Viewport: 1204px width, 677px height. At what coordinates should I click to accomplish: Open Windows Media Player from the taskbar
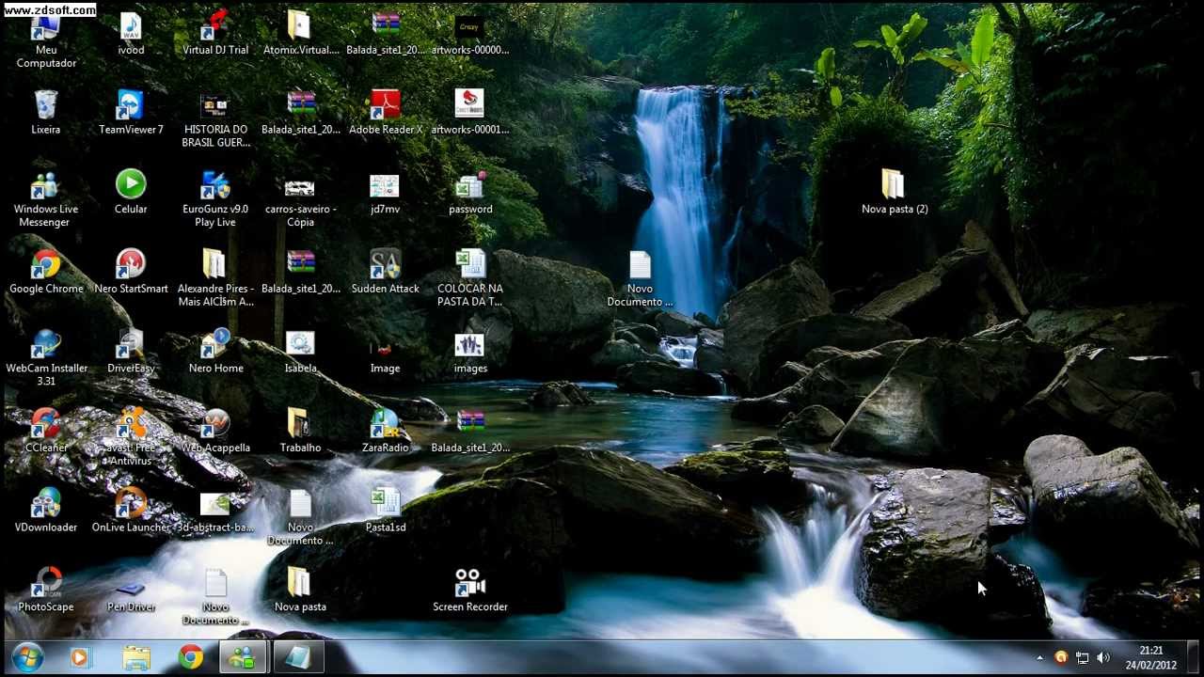(80, 657)
